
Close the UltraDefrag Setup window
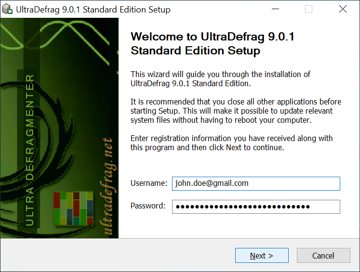(343, 9)
